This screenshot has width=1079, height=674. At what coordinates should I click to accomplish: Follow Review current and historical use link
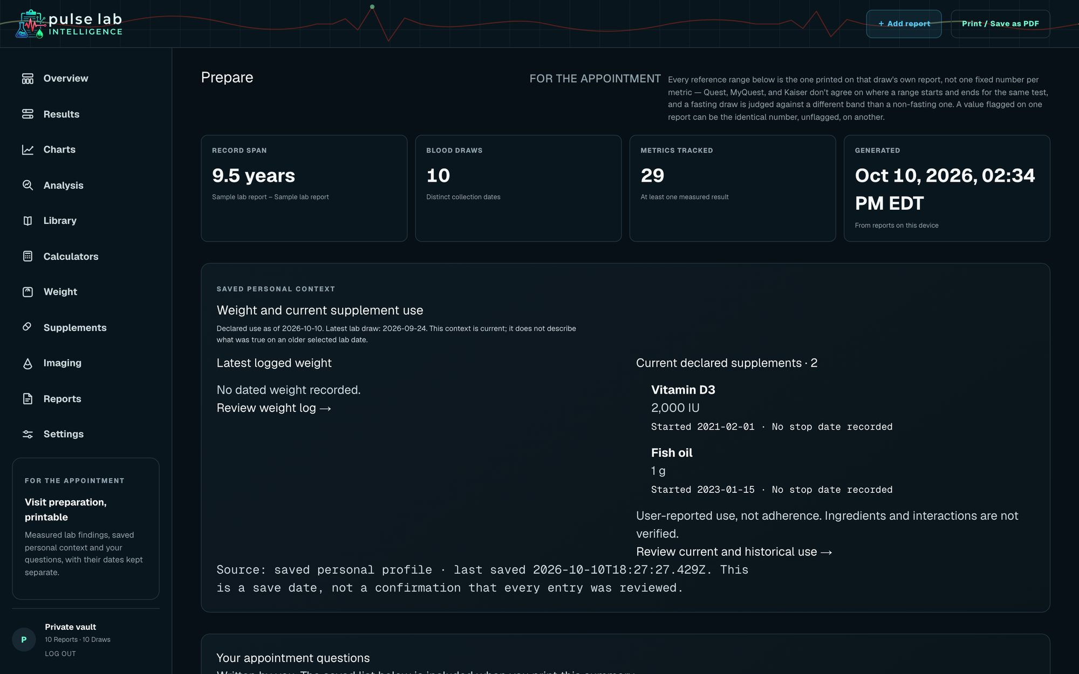pos(734,552)
